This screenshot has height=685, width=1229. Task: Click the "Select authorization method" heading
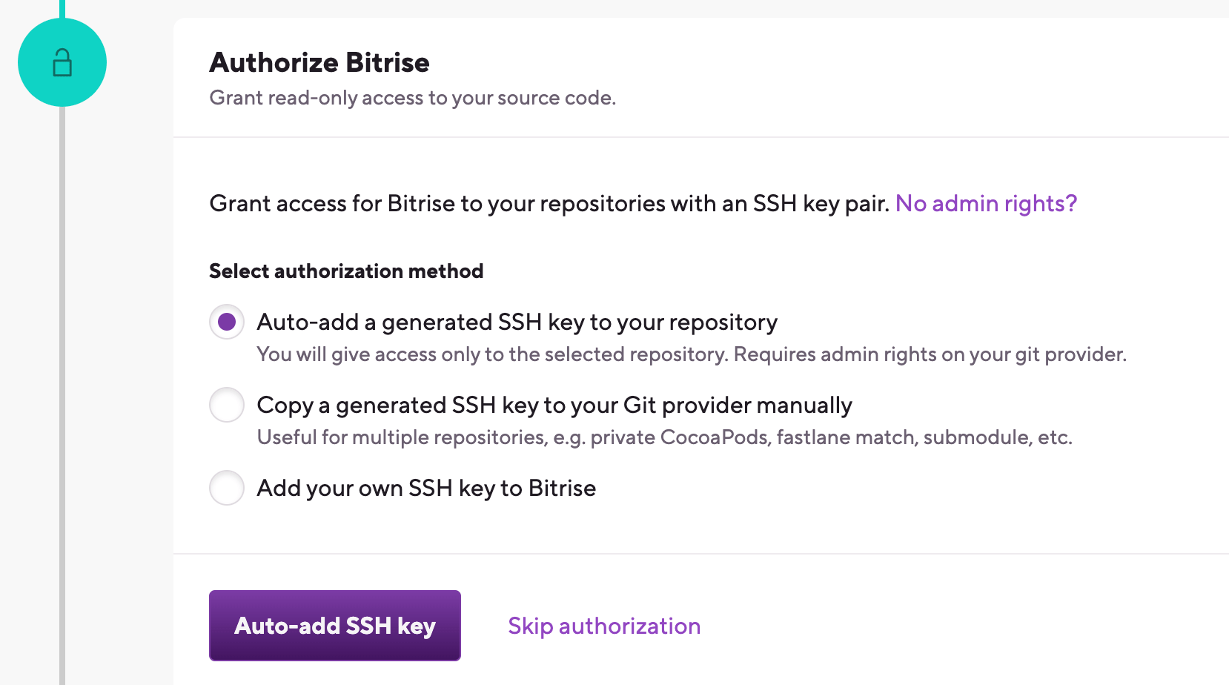click(x=346, y=271)
